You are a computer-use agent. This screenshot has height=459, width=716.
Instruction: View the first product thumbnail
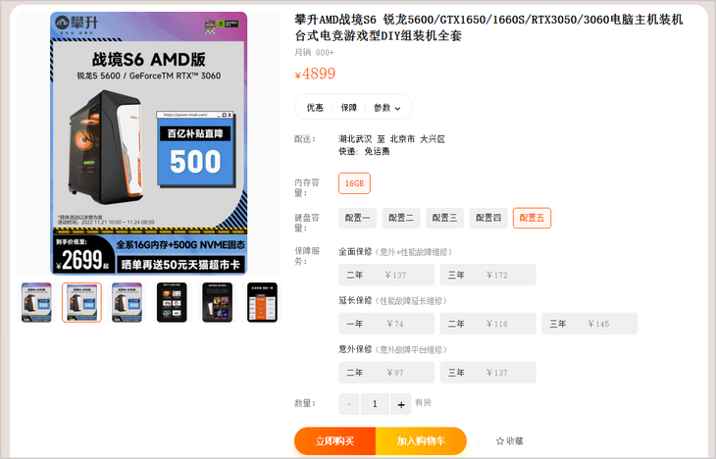tap(36, 302)
